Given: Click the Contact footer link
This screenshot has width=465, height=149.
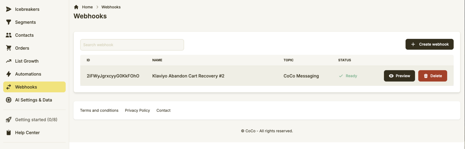Looking at the screenshot, I should tap(163, 110).
